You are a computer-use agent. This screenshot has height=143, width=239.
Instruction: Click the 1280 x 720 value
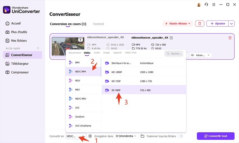(146, 81)
